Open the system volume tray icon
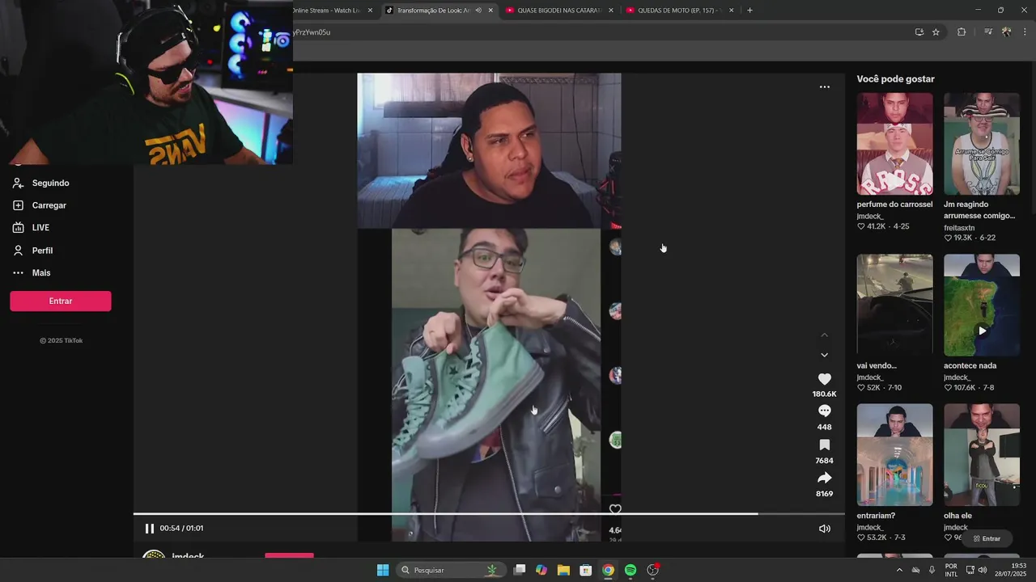This screenshot has height=582, width=1036. tap(982, 570)
